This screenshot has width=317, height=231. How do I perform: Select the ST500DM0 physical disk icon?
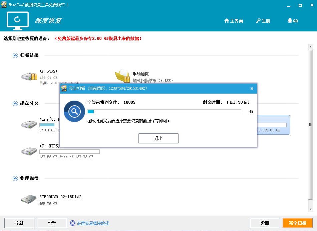click(x=29, y=199)
